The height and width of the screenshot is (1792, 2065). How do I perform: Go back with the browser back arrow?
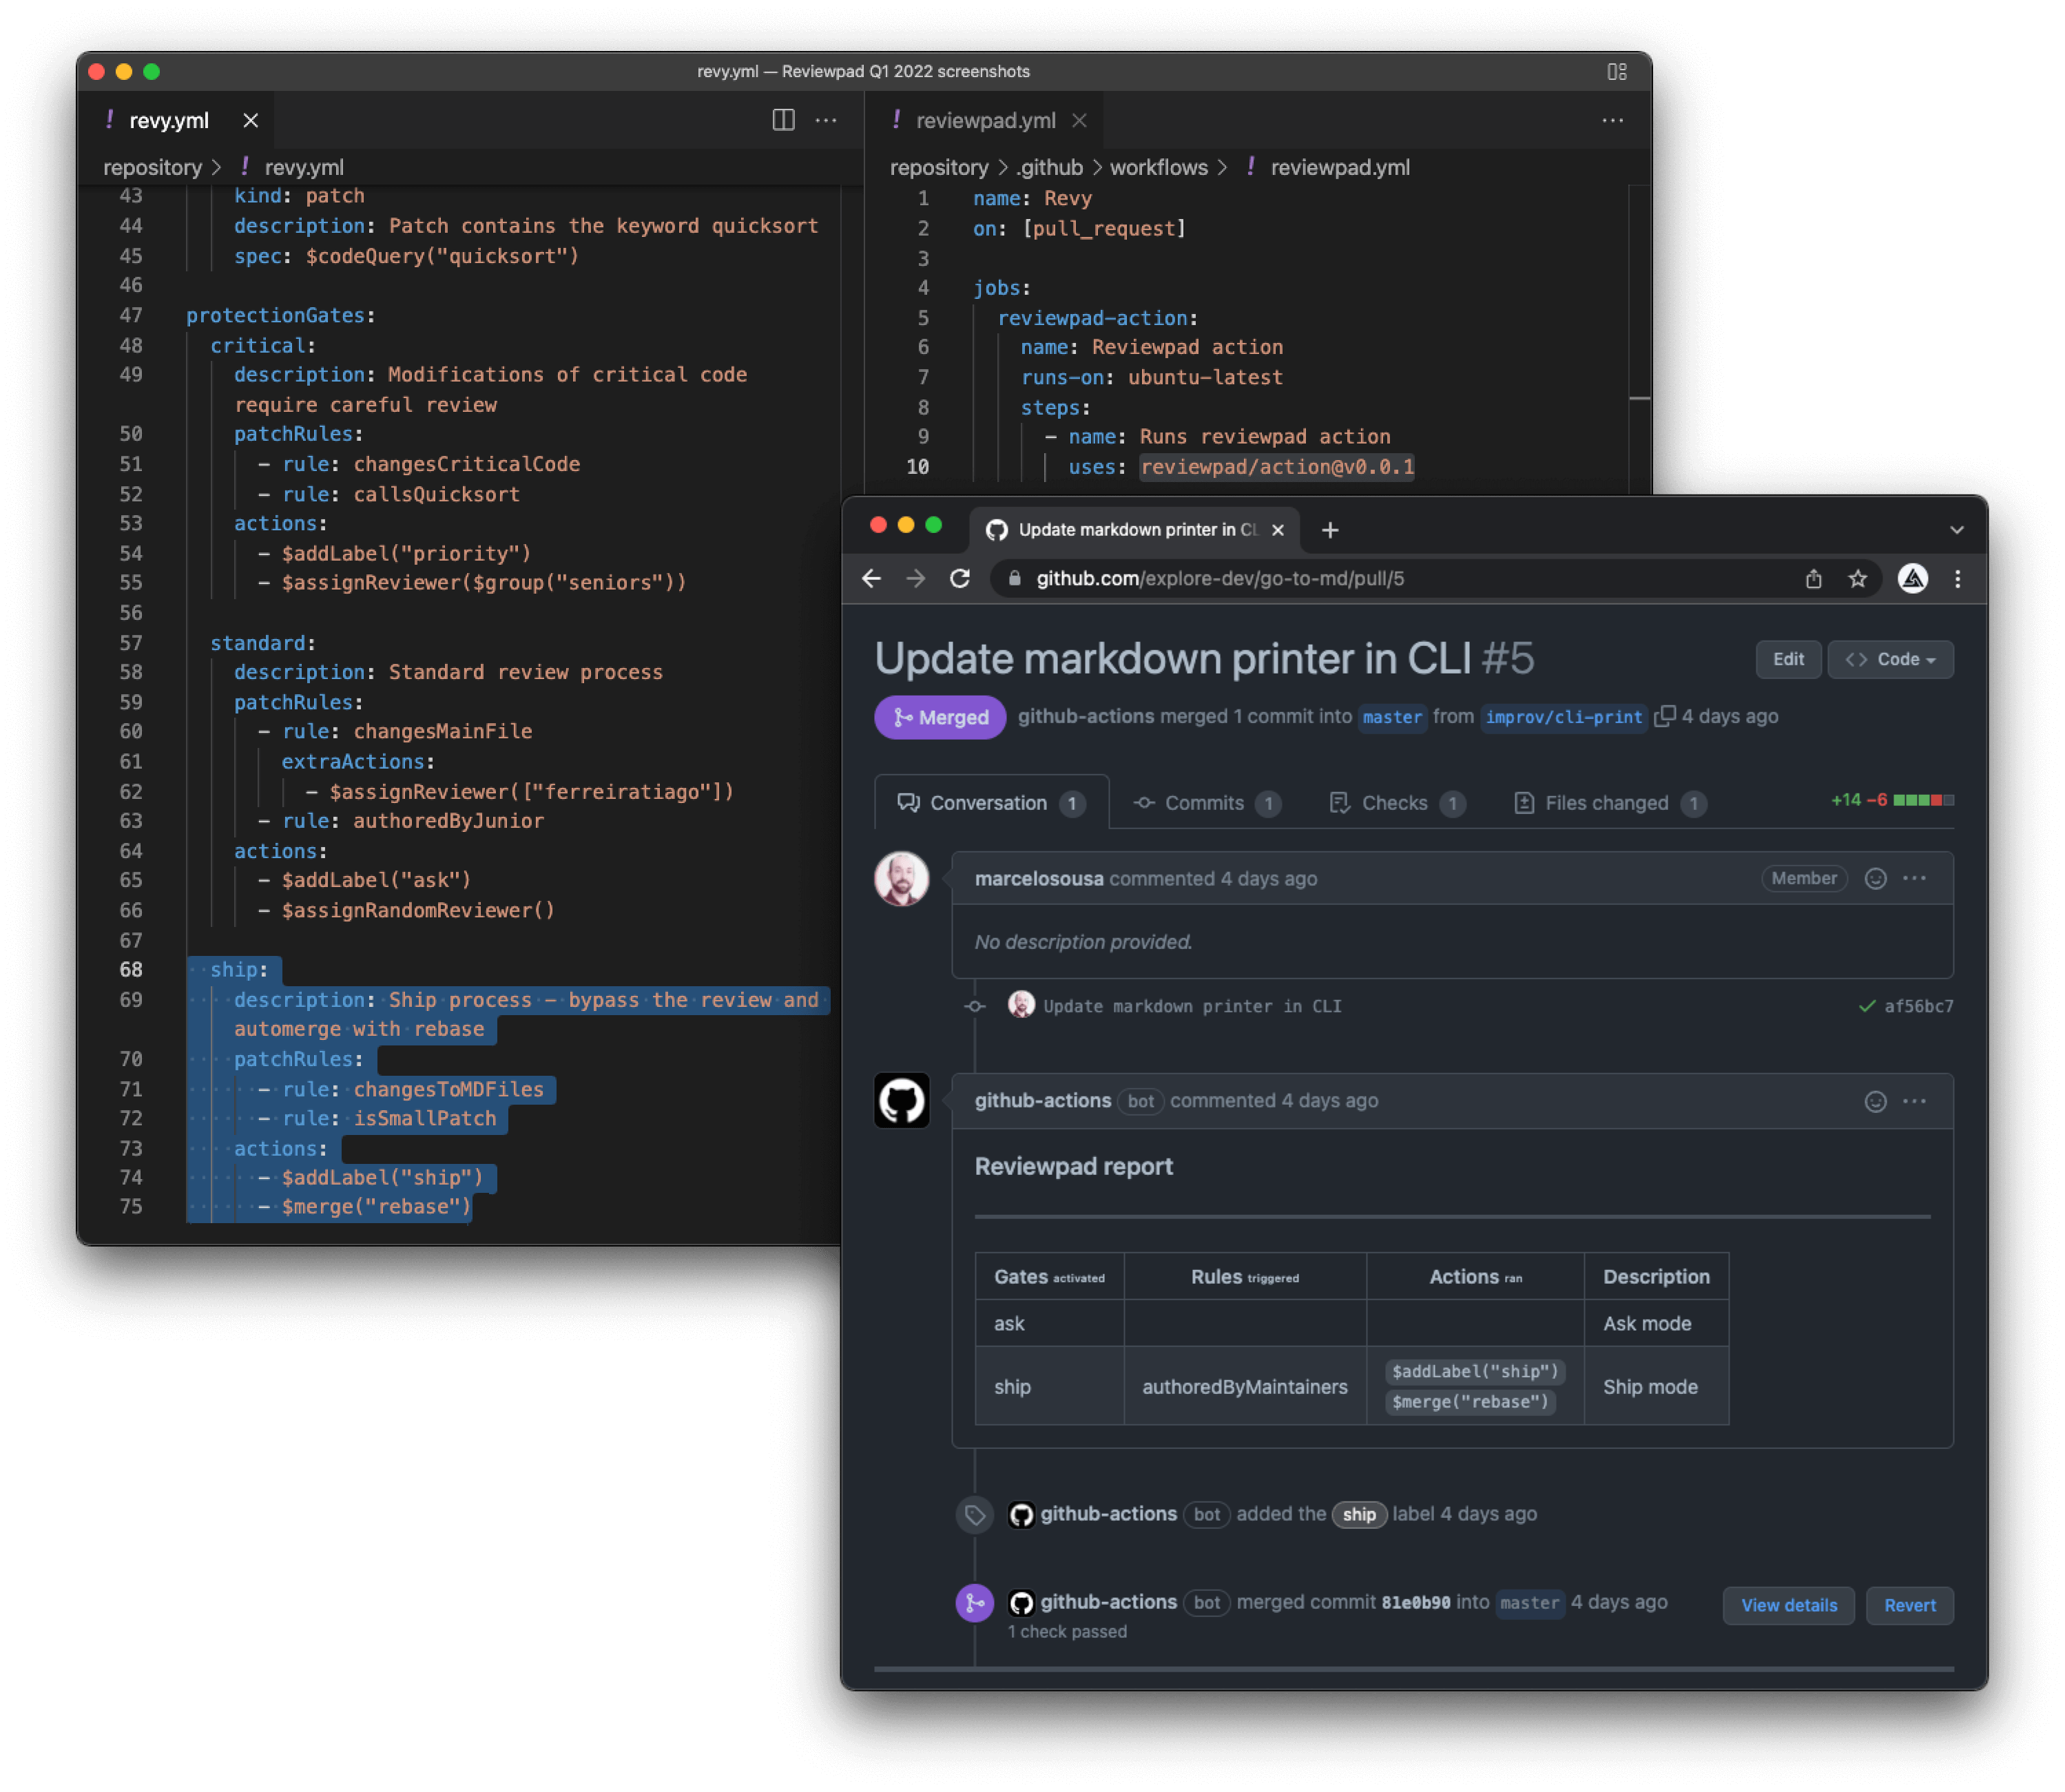pos(871,578)
